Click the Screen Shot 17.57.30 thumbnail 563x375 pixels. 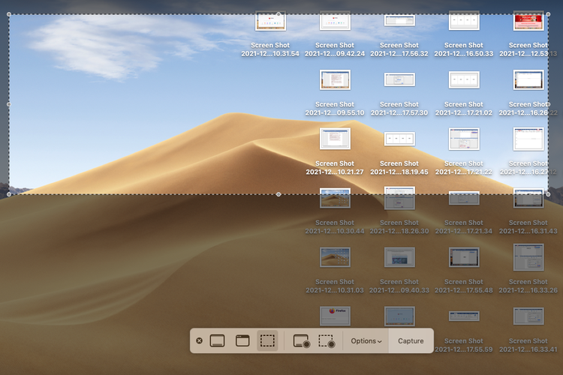pyautogui.click(x=399, y=79)
